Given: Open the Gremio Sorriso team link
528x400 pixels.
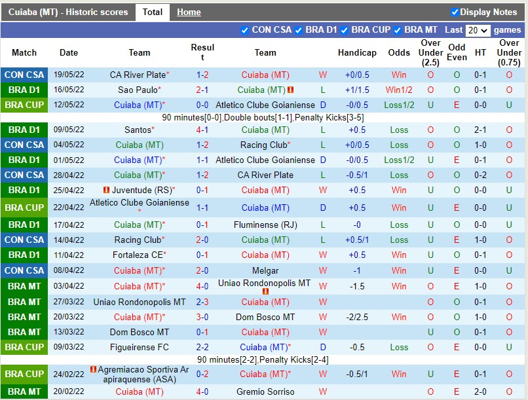Looking at the screenshot, I should tap(265, 391).
